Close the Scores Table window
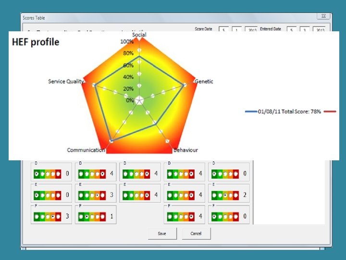 pyautogui.click(x=323, y=16)
